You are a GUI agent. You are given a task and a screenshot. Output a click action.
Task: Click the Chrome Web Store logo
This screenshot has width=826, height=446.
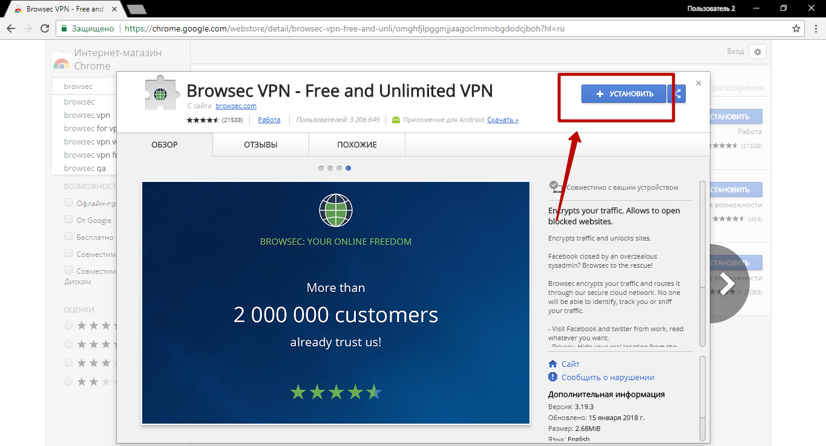tap(61, 60)
